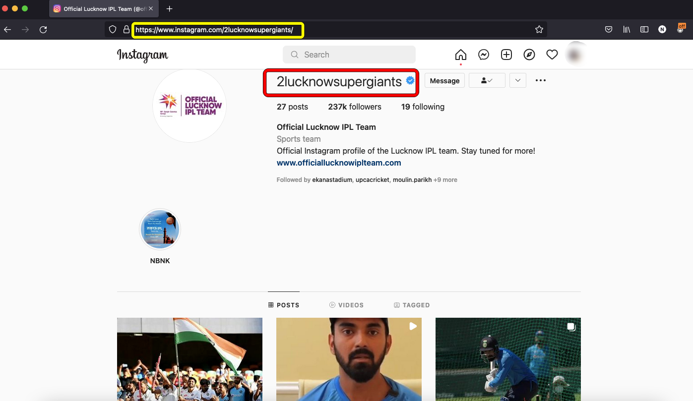Open the 19 following list
The image size is (693, 401).
pos(423,107)
